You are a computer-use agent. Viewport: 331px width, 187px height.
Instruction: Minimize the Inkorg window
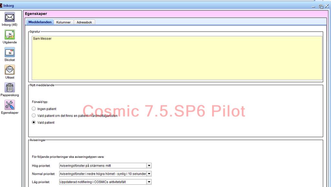pos(314,6)
